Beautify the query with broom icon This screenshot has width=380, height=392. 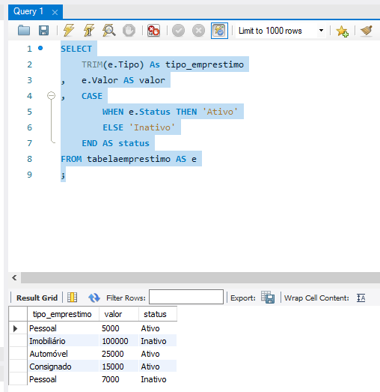click(367, 31)
